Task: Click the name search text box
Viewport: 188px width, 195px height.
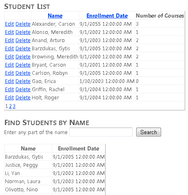Action: coord(101,132)
